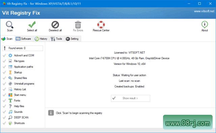This screenshot has width=216, height=133.
Task: Maximize the Vit Registry Fix window
Action: pyautogui.click(x=199, y=4)
